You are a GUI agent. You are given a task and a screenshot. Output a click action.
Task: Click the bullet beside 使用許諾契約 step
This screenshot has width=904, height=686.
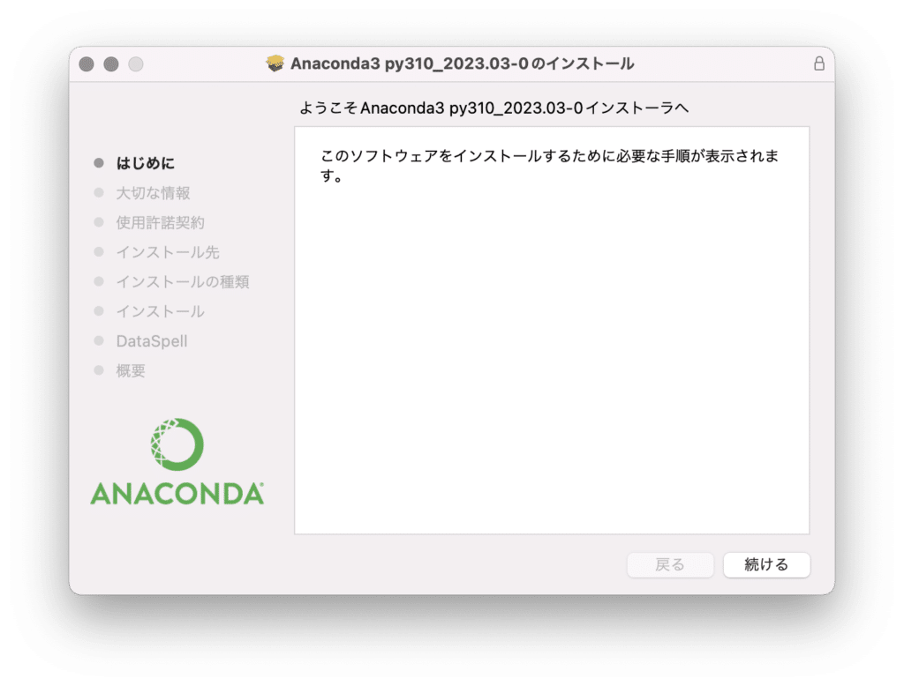tap(99, 222)
